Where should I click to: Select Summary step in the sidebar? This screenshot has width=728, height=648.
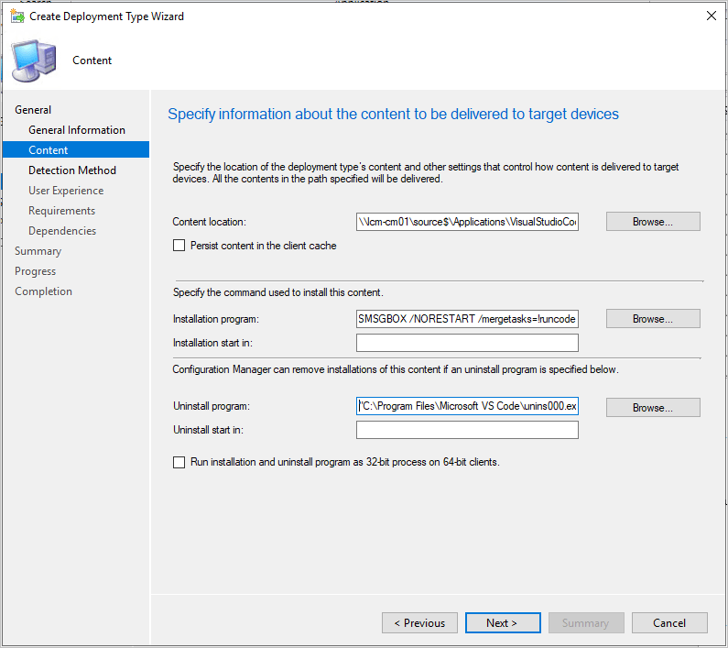(x=38, y=251)
